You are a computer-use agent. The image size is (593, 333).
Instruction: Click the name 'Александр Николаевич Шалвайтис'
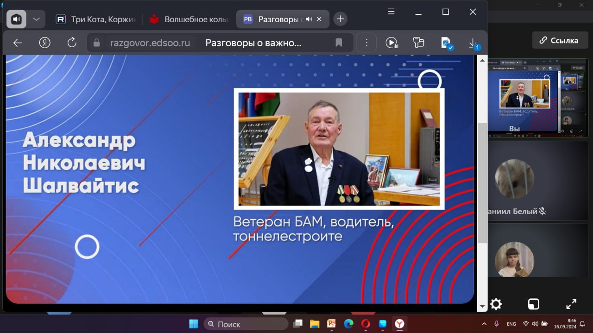[x=84, y=163]
